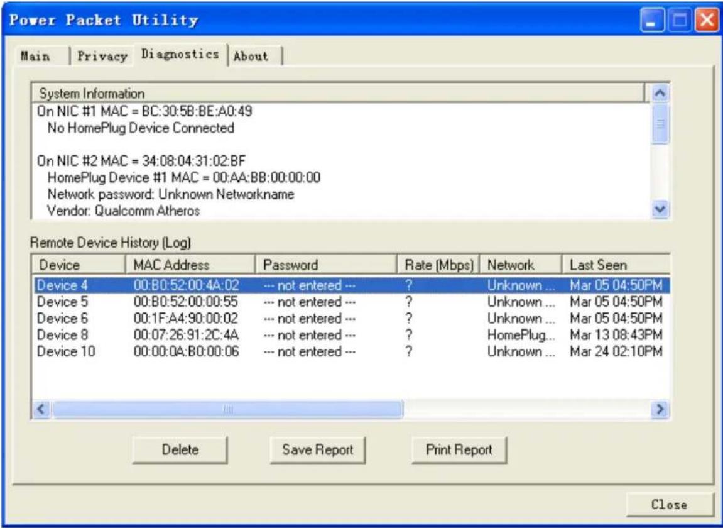Select the Device 8 row
Image resolution: width=723 pixels, height=528 pixels.
pyautogui.click(x=351, y=335)
